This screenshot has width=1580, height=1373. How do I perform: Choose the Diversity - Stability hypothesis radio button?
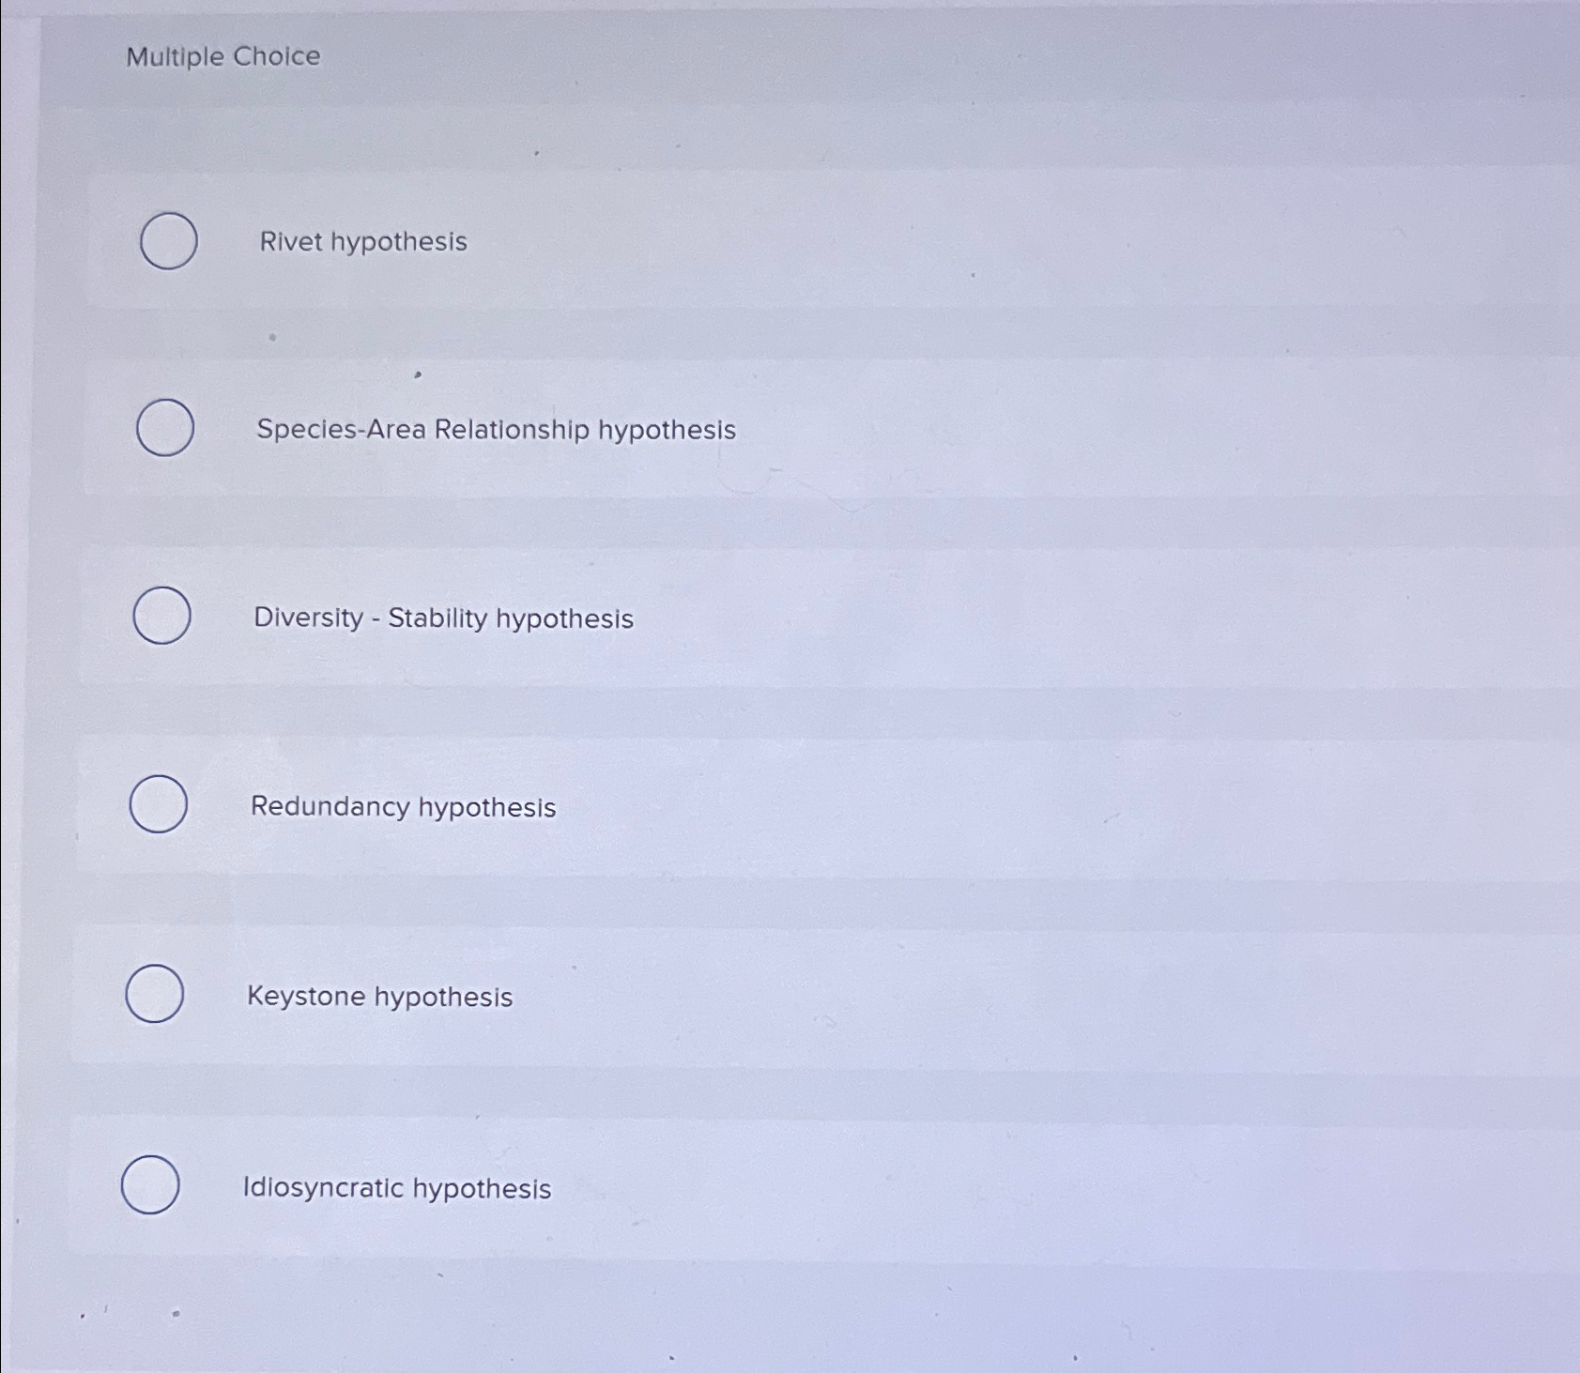162,616
